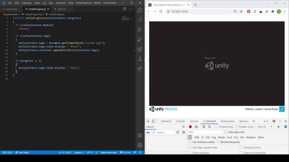Expand TemplateData breadcrumb in VS Code
The height and width of the screenshot is (162, 289).
[10, 14]
